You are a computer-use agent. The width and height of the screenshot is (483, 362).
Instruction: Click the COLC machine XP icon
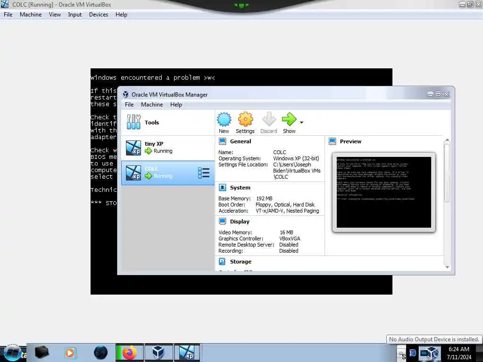pyautogui.click(x=133, y=173)
